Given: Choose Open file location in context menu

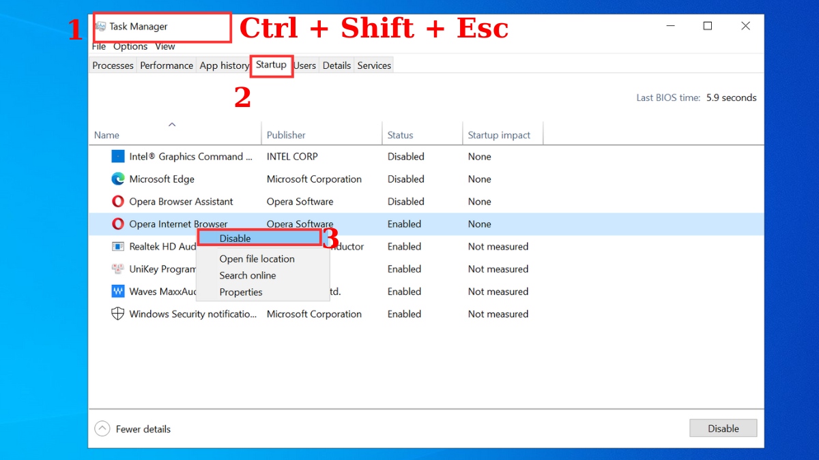Looking at the screenshot, I should (257, 259).
